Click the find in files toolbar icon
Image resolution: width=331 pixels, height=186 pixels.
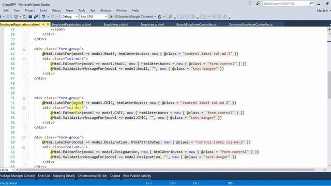click(x=170, y=17)
